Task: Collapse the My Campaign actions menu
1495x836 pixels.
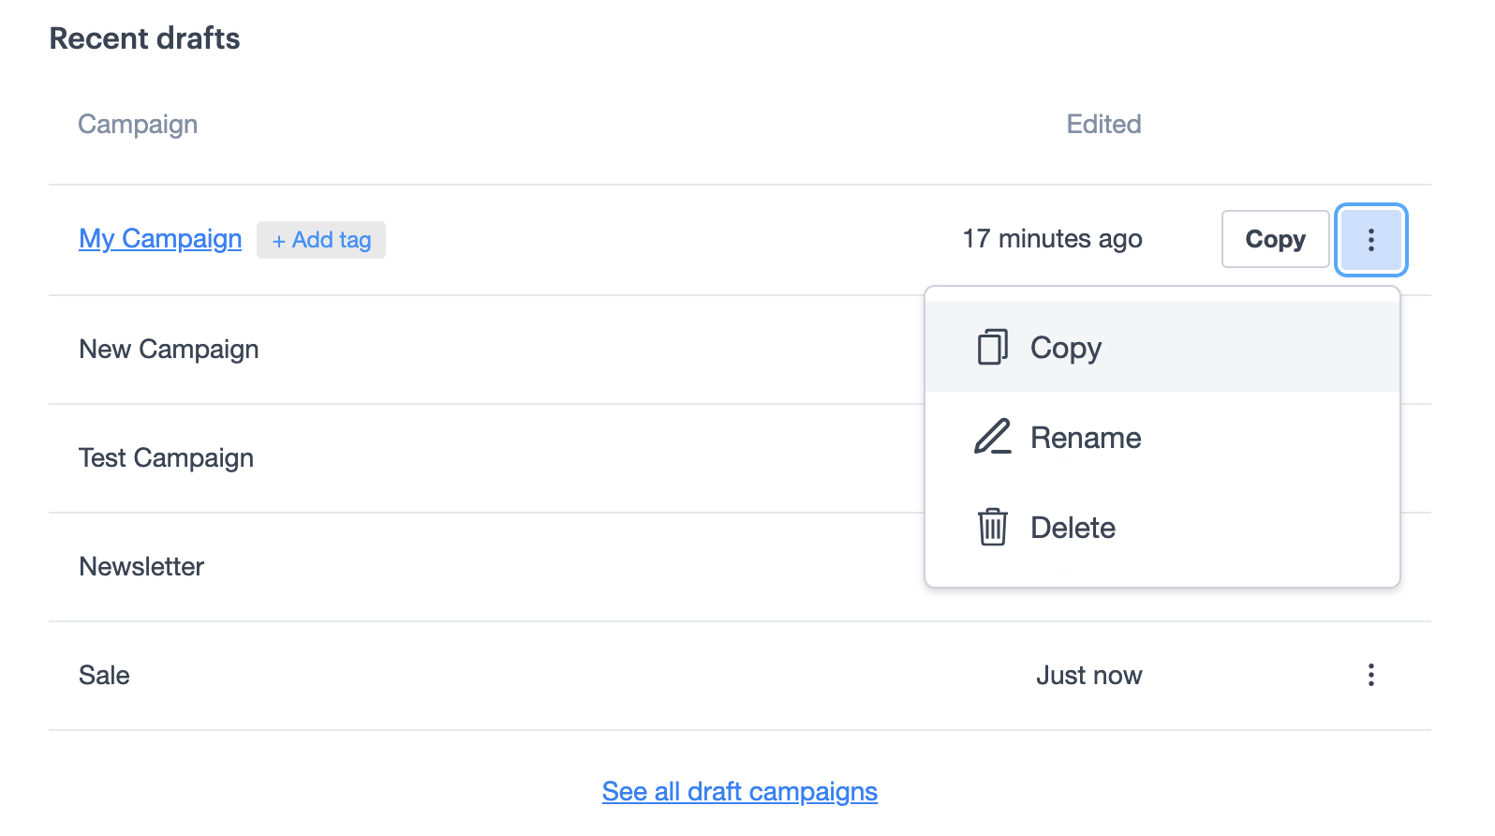Action: [x=1370, y=240]
